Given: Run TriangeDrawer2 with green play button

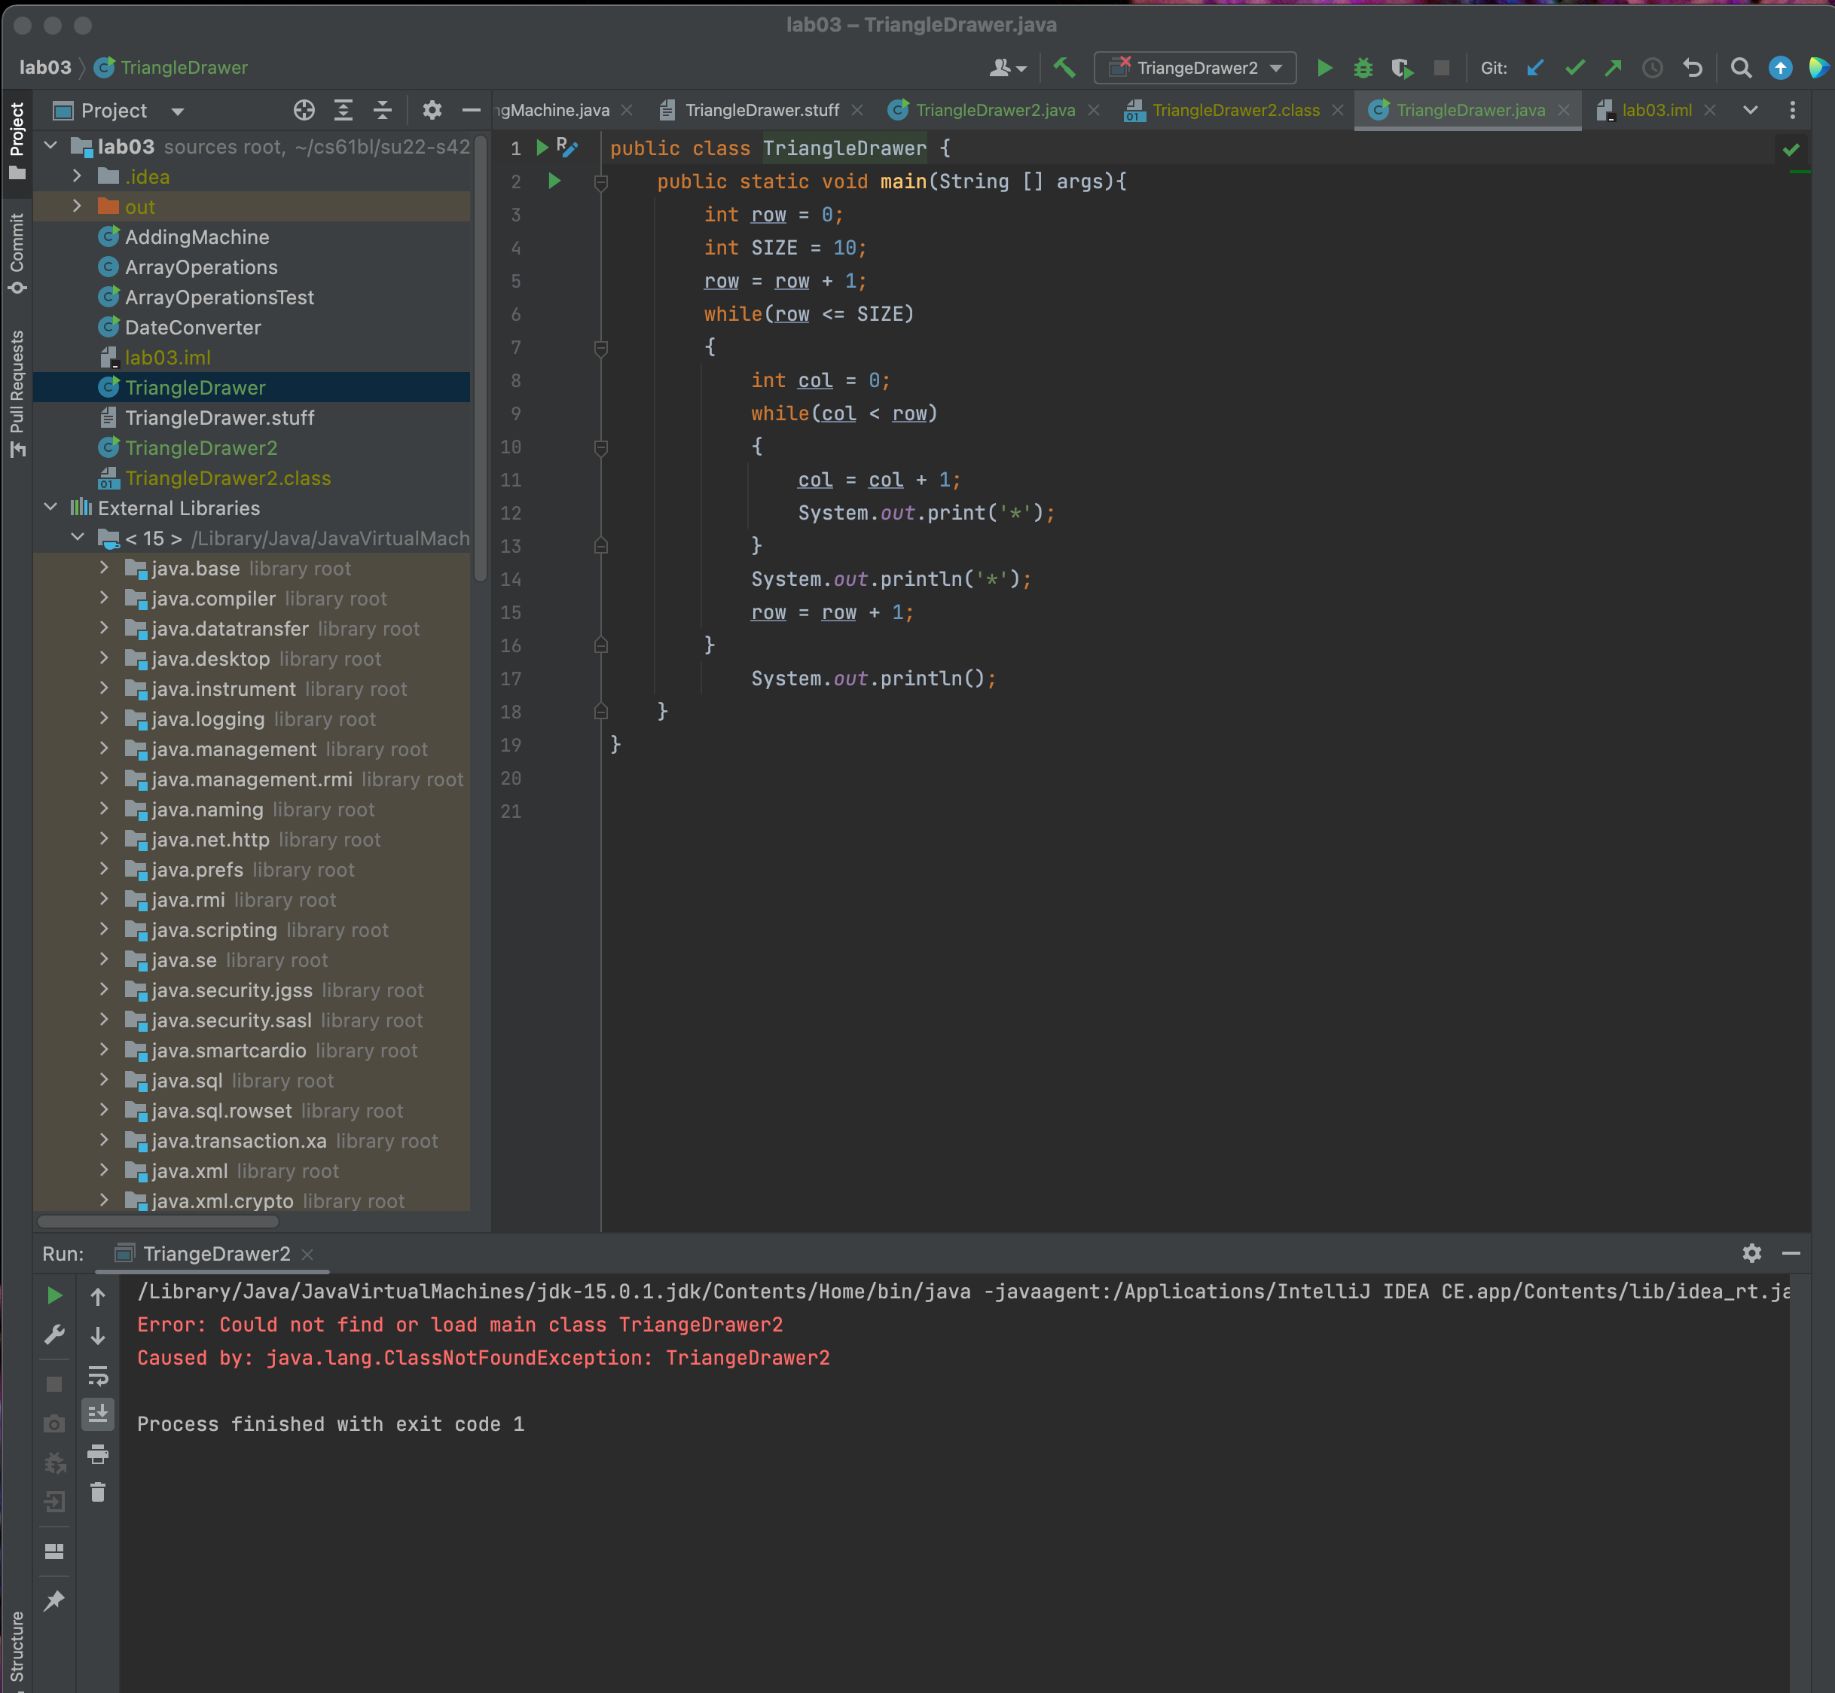Looking at the screenshot, I should pos(1324,68).
